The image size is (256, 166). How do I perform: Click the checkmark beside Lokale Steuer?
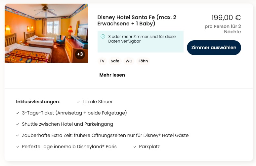[78, 102]
